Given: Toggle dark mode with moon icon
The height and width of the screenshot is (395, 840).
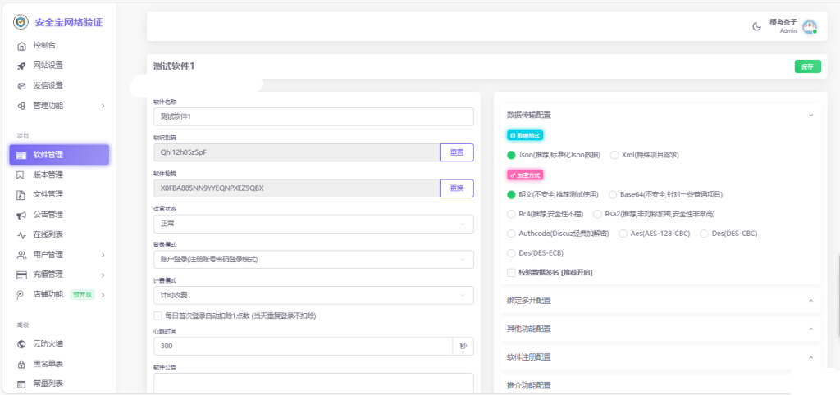Looking at the screenshot, I should (757, 27).
